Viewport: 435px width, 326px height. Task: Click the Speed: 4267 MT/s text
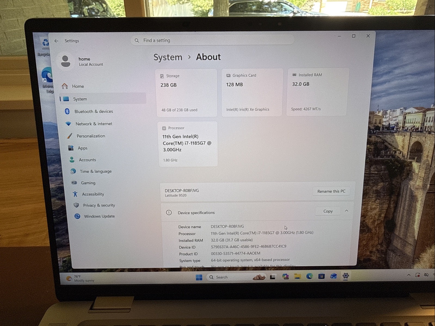coord(306,109)
